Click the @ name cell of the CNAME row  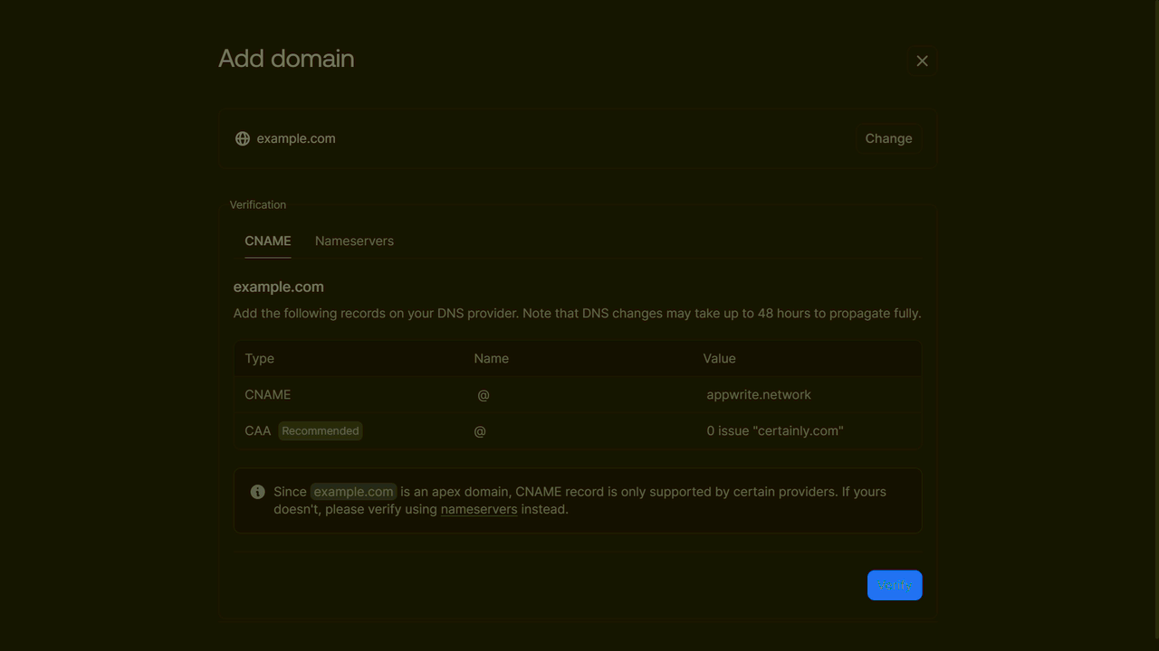(x=483, y=394)
